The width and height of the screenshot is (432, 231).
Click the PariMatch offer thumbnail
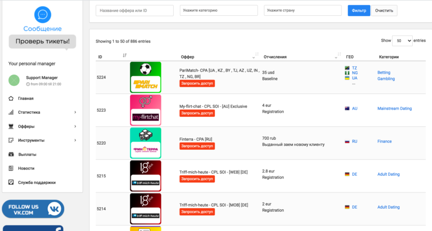point(145,77)
